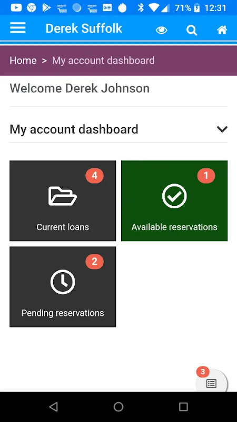The width and height of the screenshot is (237, 422).
Task: Tap the Pending reservations clock icon
Action: coord(63,282)
